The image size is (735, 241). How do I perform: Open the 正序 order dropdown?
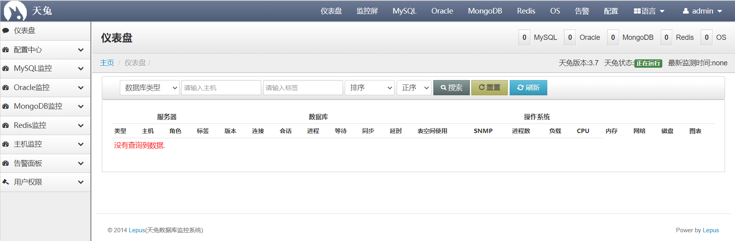point(414,88)
